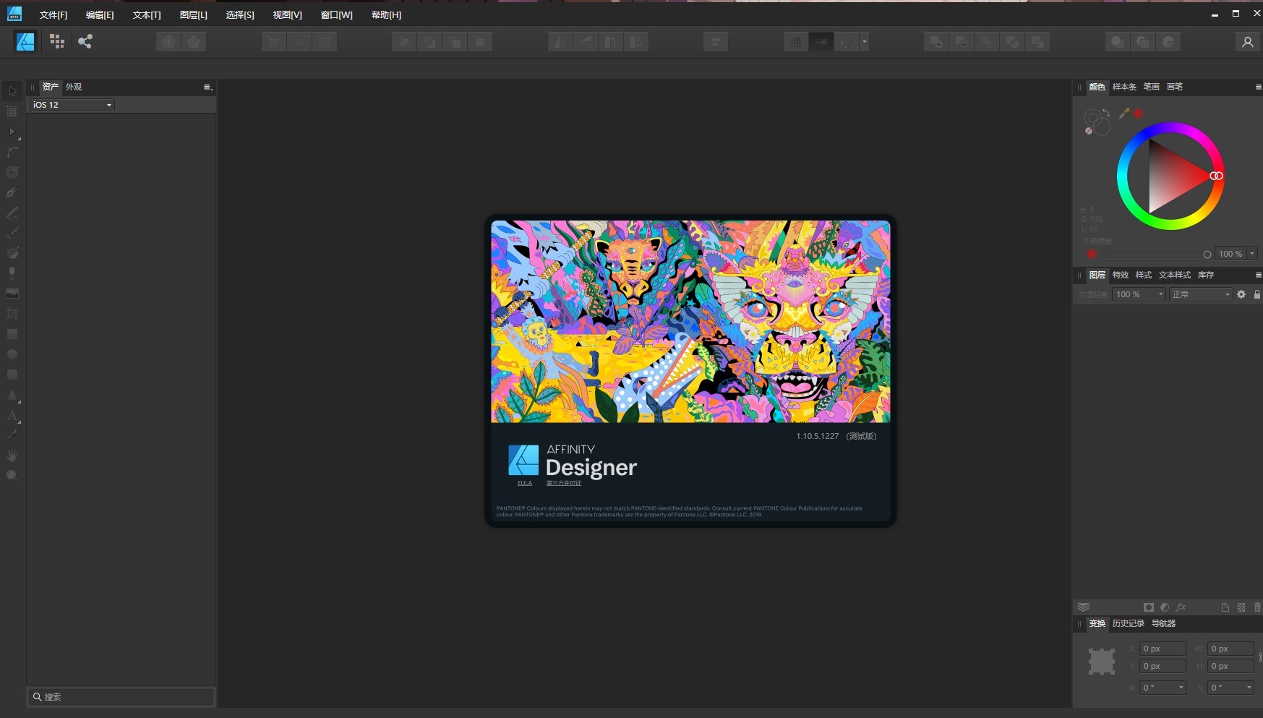Click the fx layer effects icon
Screen dimensions: 1263x718
1181,607
